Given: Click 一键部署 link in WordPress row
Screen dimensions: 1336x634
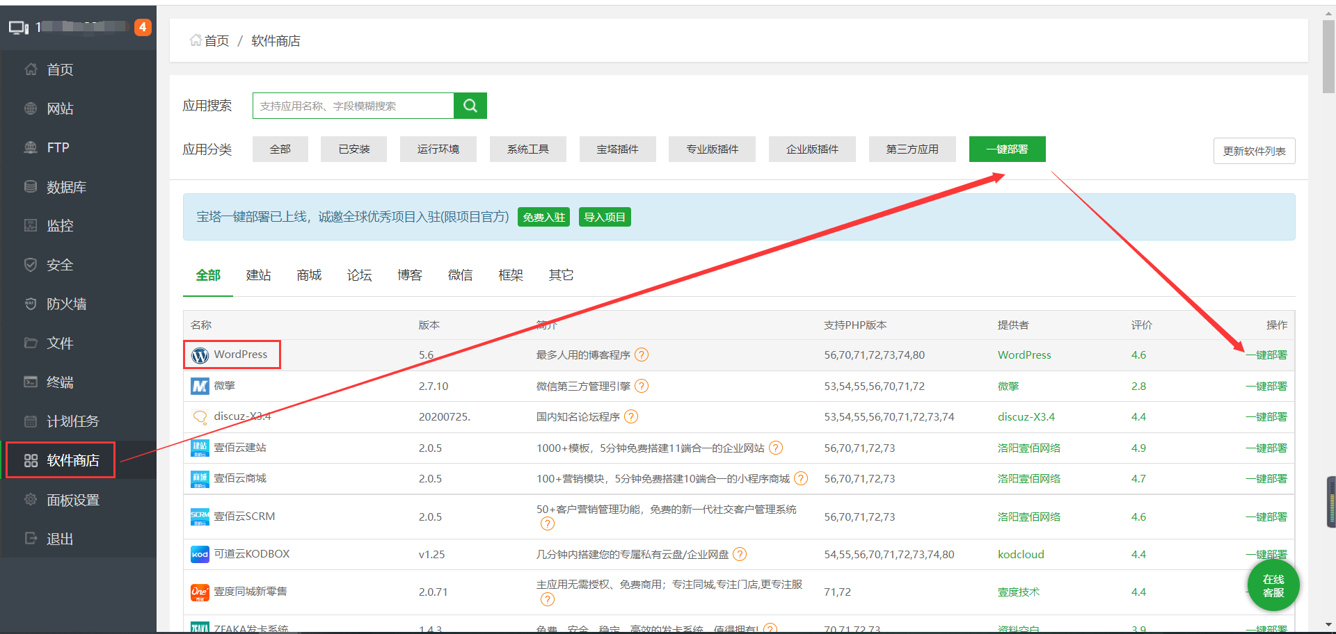Looking at the screenshot, I should click(x=1266, y=355).
